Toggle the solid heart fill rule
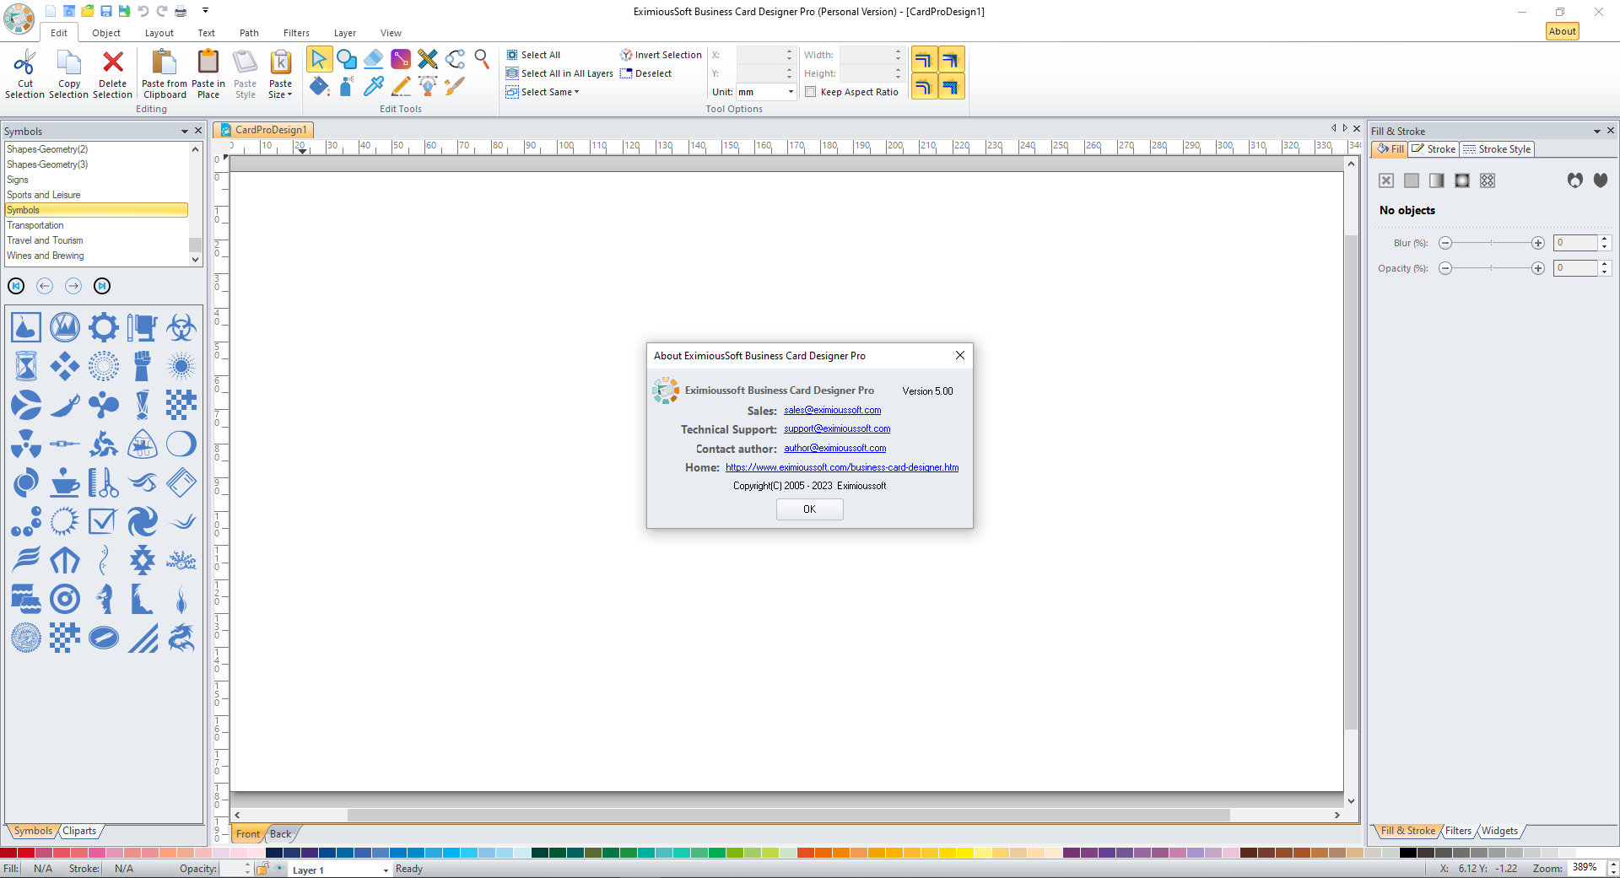Screen dimensions: 1620x878 coord(1601,180)
